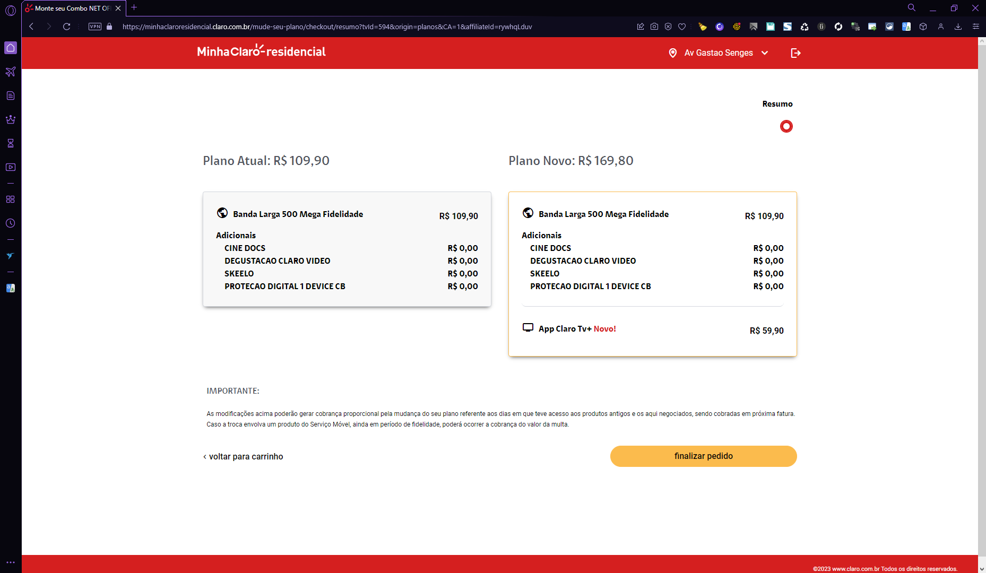Click the broom cleaner extension icon
This screenshot has width=986, height=573.
pos(703,27)
